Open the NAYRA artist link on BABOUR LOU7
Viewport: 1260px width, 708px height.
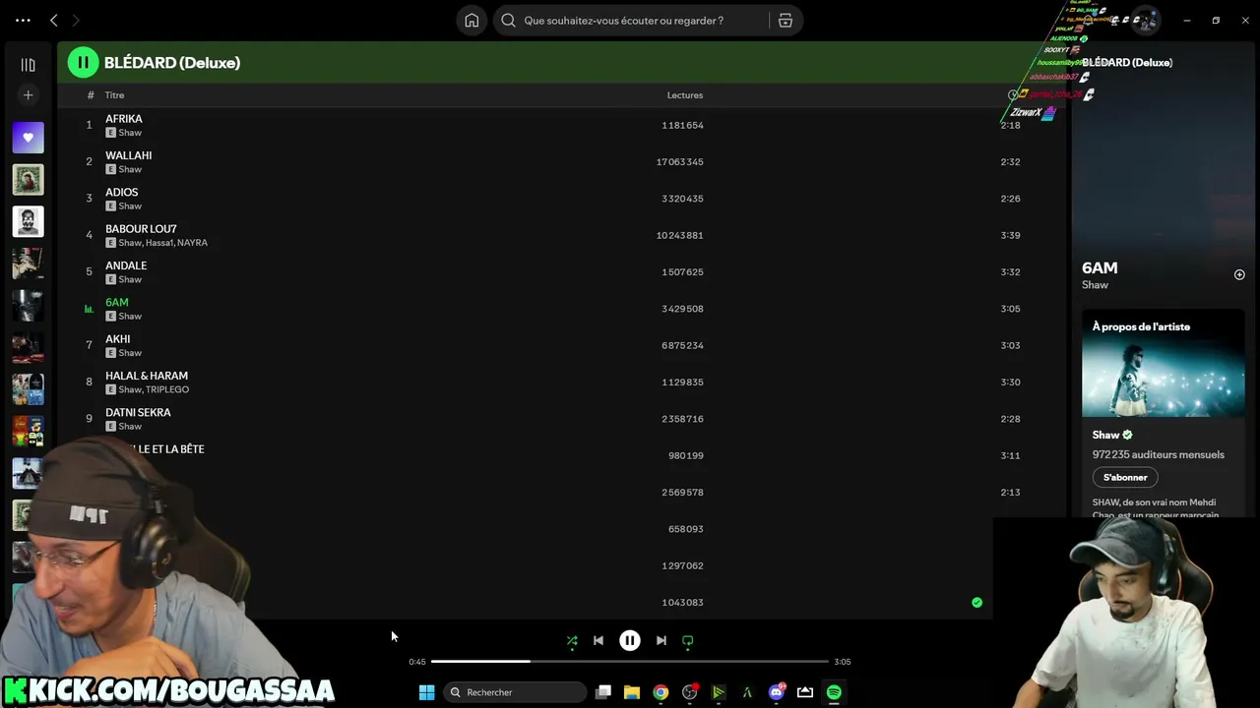coord(192,243)
